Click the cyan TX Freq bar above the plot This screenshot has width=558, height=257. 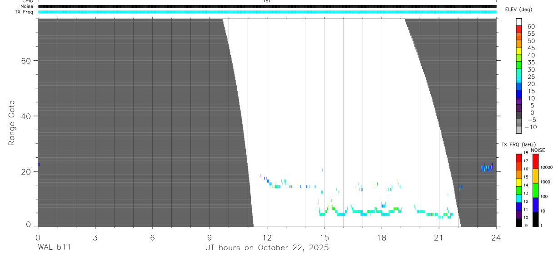point(267,12)
